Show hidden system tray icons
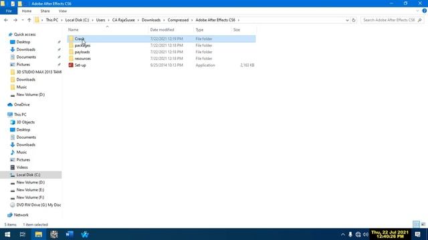Viewport: 428px width, 240px height. [x=343, y=234]
